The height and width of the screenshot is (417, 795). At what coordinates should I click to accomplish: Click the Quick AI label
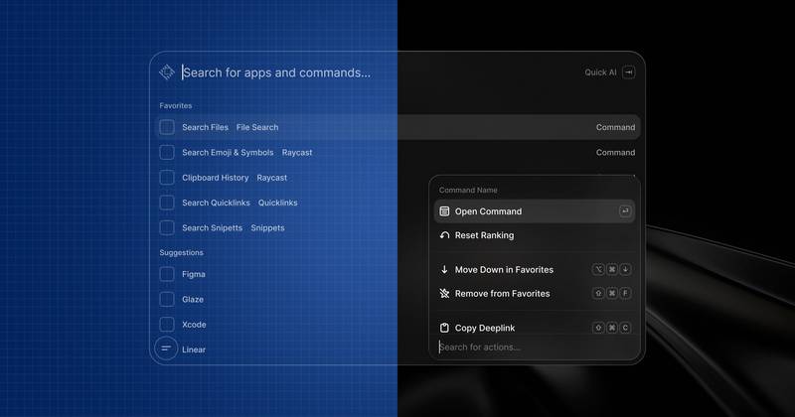pos(600,71)
